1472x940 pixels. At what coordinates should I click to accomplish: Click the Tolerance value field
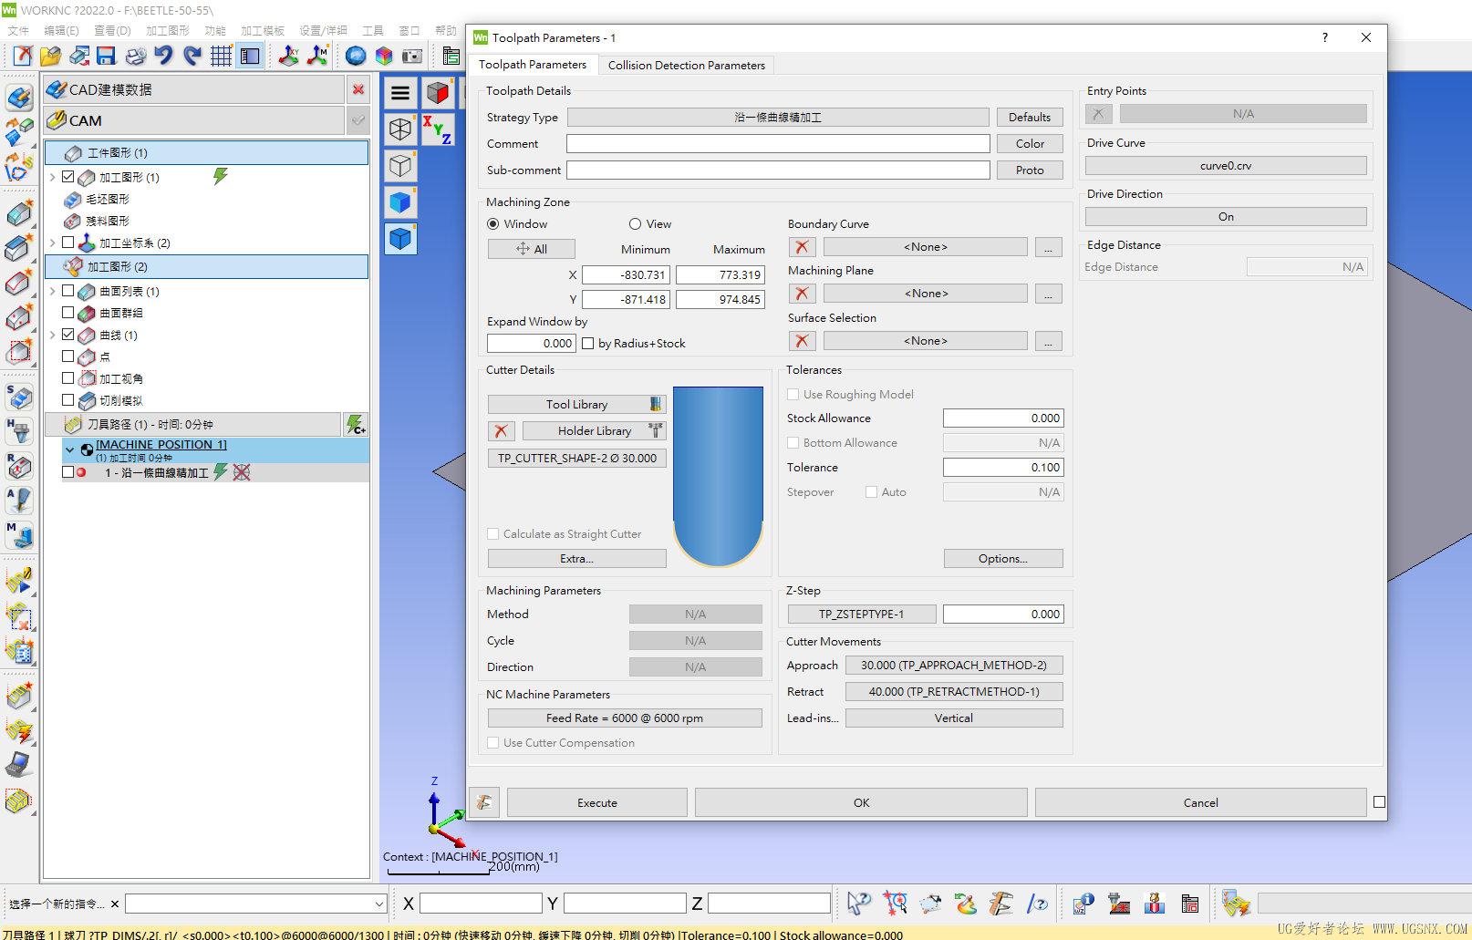coord(1003,468)
